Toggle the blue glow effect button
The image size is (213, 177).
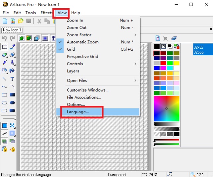(45, 38)
